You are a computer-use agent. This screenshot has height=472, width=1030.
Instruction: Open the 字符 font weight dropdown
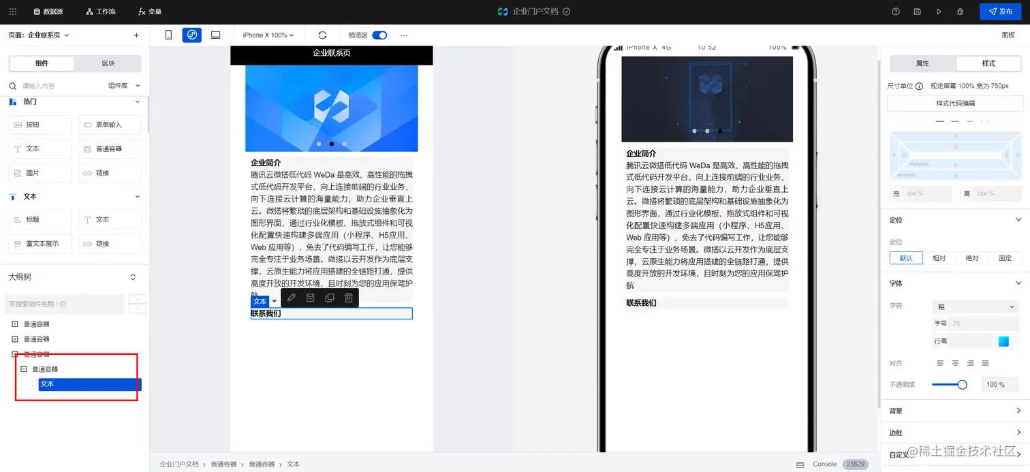click(x=976, y=307)
